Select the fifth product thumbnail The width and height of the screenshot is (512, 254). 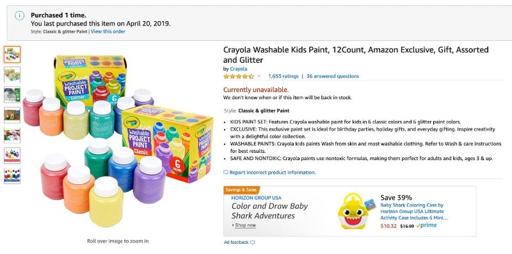pyautogui.click(x=12, y=136)
